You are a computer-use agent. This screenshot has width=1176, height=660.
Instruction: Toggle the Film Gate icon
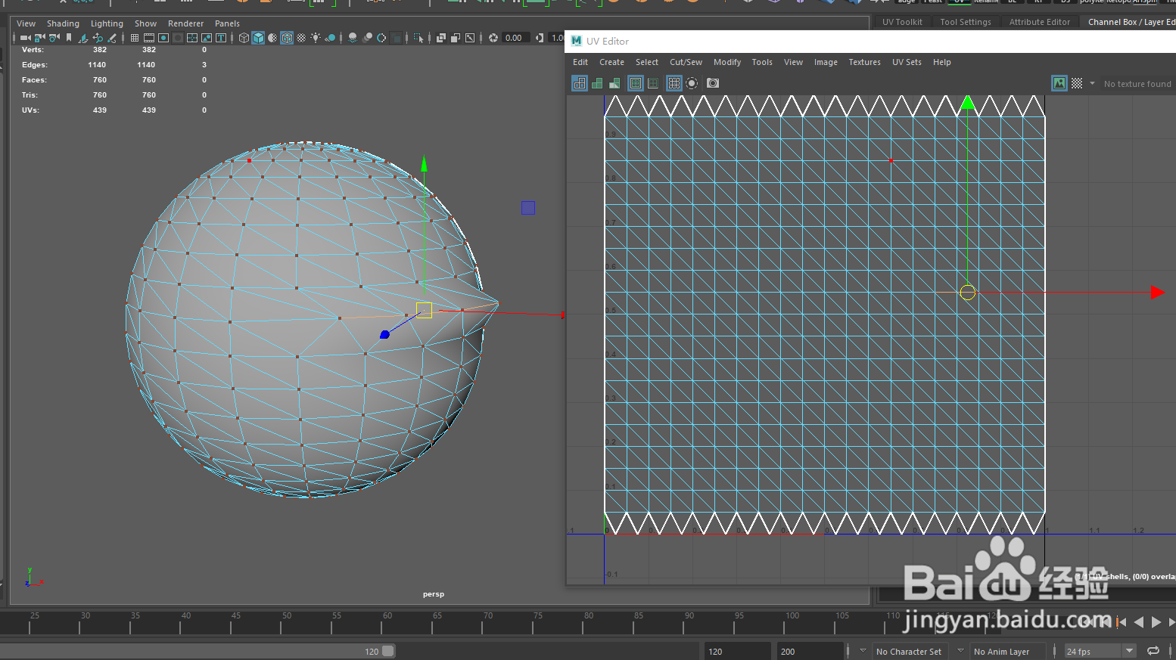click(149, 38)
